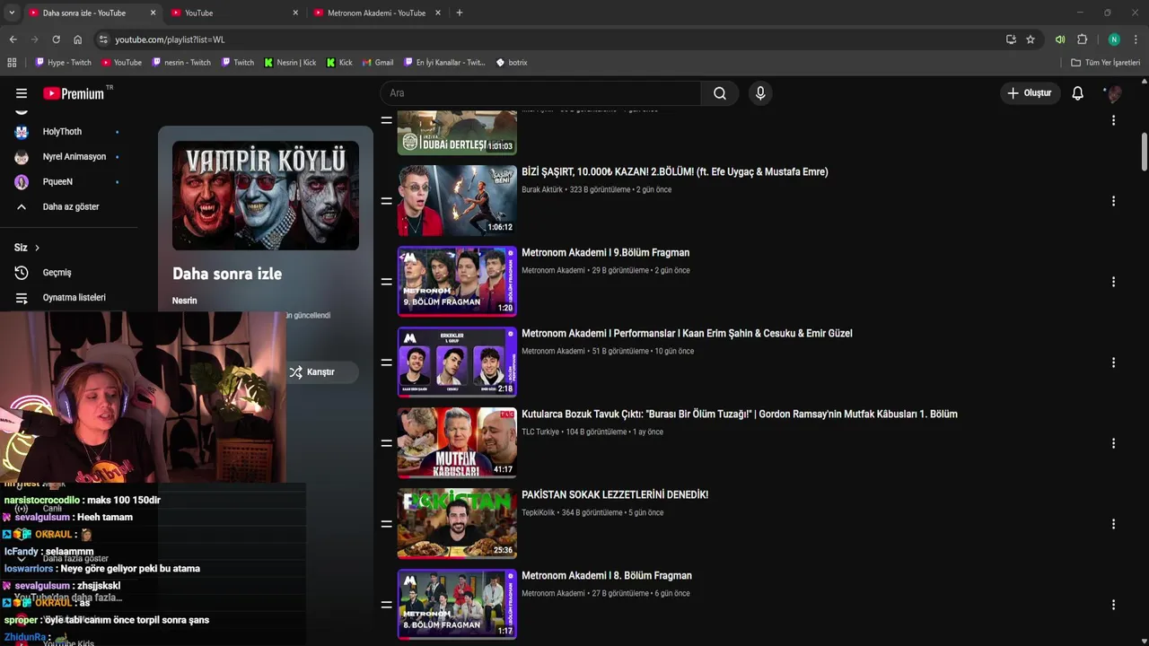1149x646 pixels.
Task: Open the Chrome apps grid shortcut
Action: [x=12, y=63]
